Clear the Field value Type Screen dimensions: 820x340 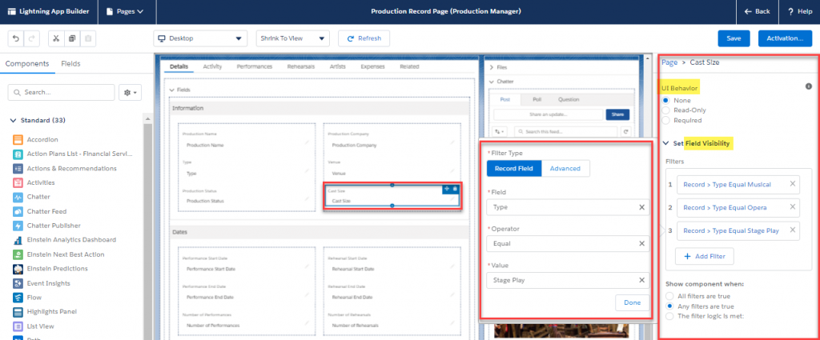pyautogui.click(x=641, y=207)
